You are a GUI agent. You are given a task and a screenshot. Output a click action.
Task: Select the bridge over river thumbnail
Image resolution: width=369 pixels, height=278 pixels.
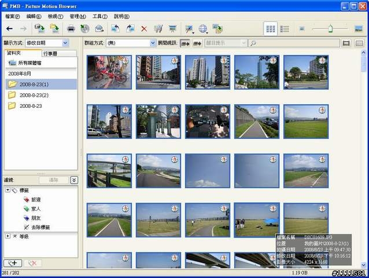109,171
